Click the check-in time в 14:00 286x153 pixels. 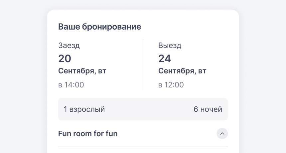(x=71, y=85)
